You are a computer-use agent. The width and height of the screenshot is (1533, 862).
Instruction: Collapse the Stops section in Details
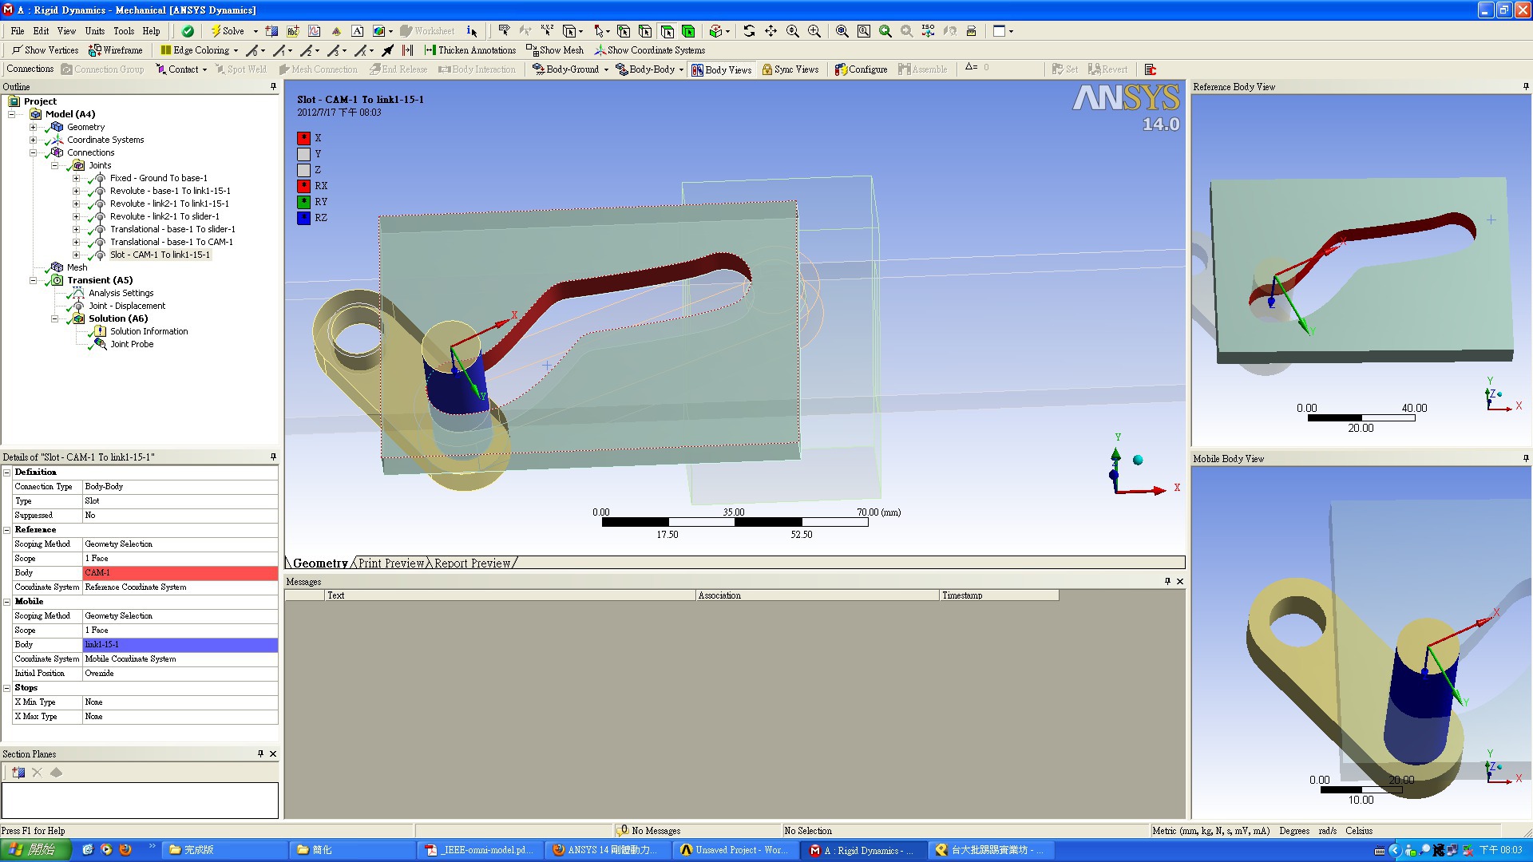(x=7, y=688)
